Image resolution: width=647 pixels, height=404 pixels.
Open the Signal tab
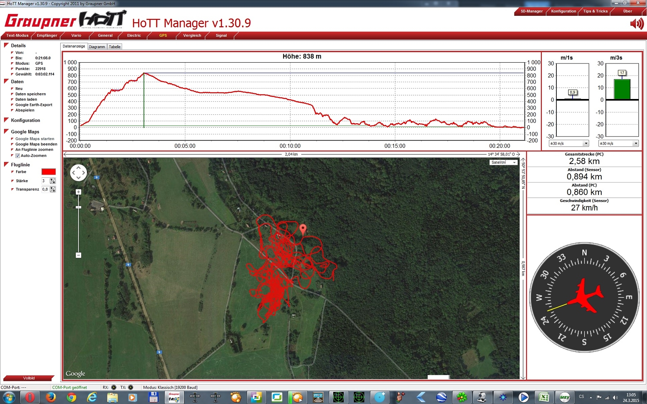(221, 36)
